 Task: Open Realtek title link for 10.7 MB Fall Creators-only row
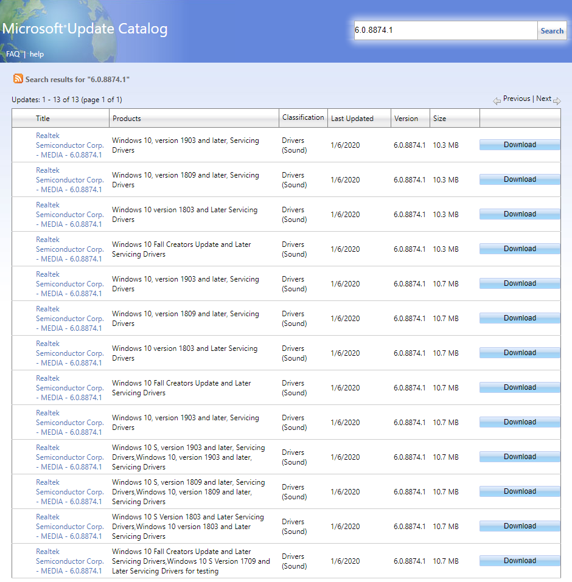pyautogui.click(x=69, y=388)
